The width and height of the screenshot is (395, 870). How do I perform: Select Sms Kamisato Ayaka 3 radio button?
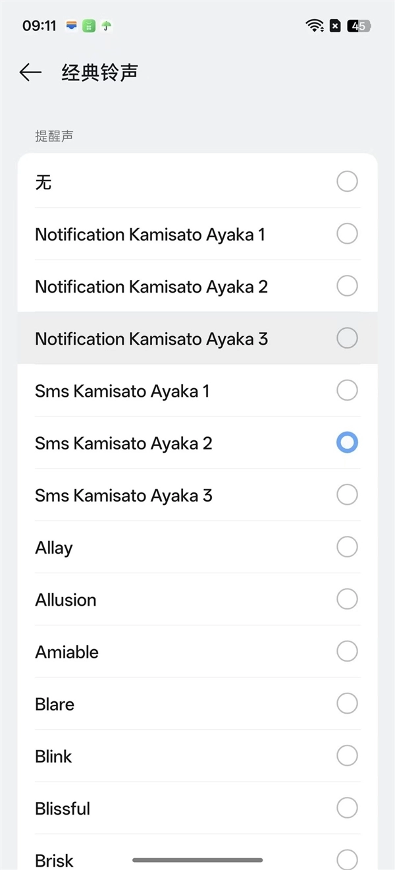coord(347,495)
